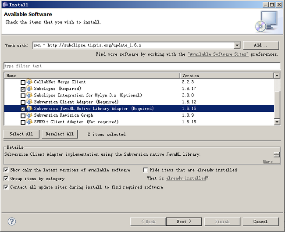Select Subclipse Integration for Mylyn 3.x text
Screen dimensions: 285x232
[x=88, y=95]
